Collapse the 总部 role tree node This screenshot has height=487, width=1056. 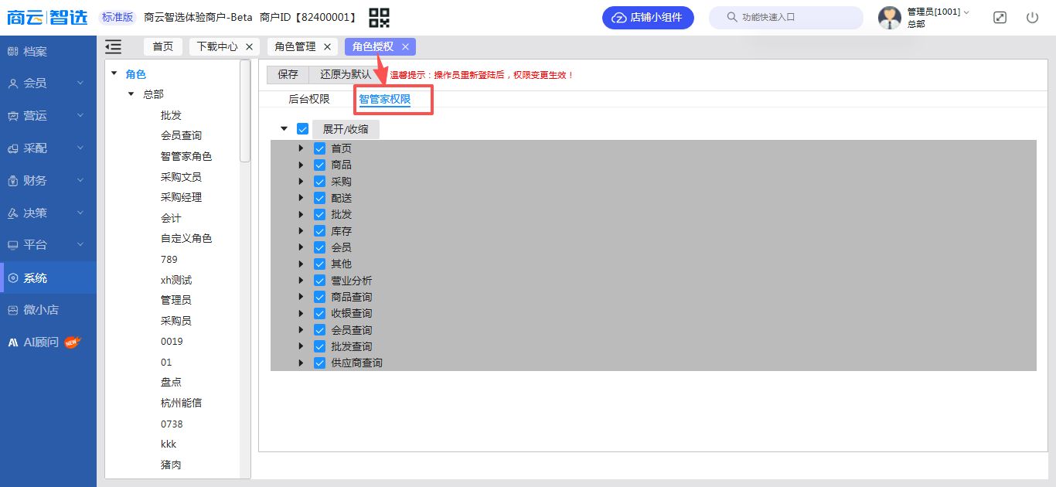(x=131, y=94)
